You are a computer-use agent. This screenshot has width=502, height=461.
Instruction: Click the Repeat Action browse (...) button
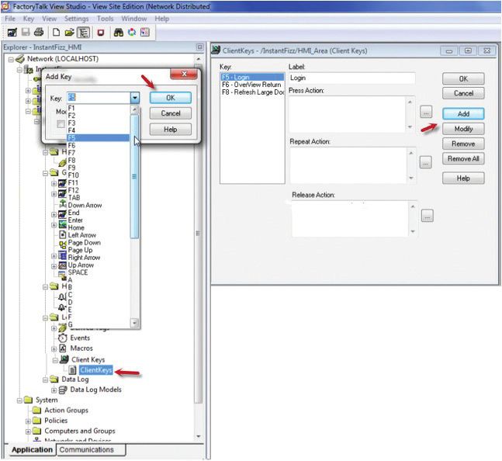(x=425, y=162)
